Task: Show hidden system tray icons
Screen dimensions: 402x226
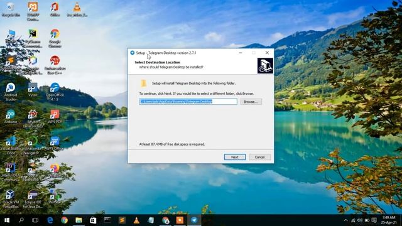Action: click(x=345, y=220)
